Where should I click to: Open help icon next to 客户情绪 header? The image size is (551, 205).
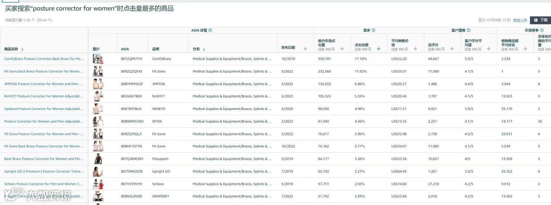click(x=469, y=31)
